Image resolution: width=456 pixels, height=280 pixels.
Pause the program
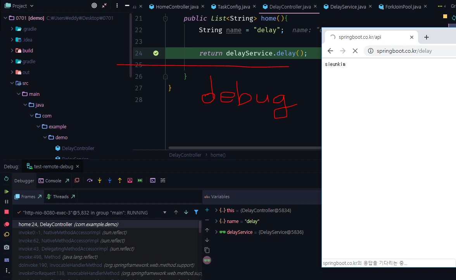(x=6, y=202)
